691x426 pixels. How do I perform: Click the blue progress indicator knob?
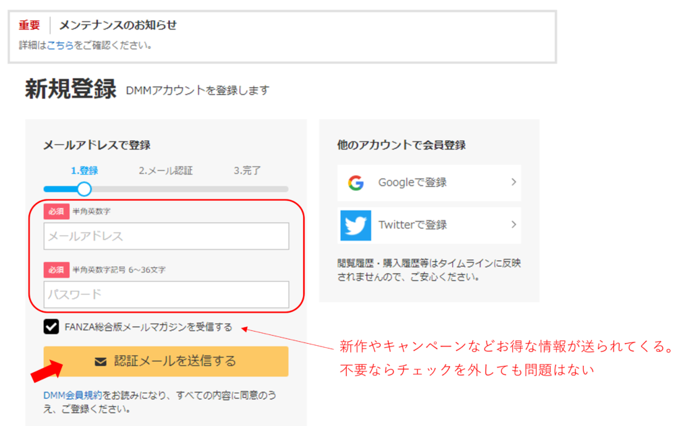click(84, 189)
